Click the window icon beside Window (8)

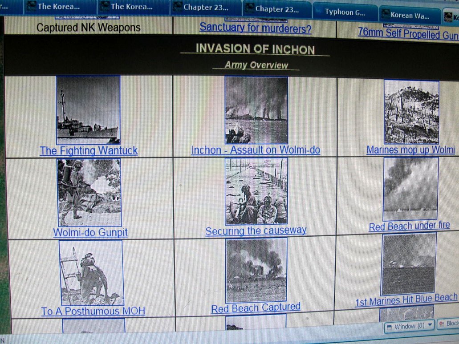[390, 327]
